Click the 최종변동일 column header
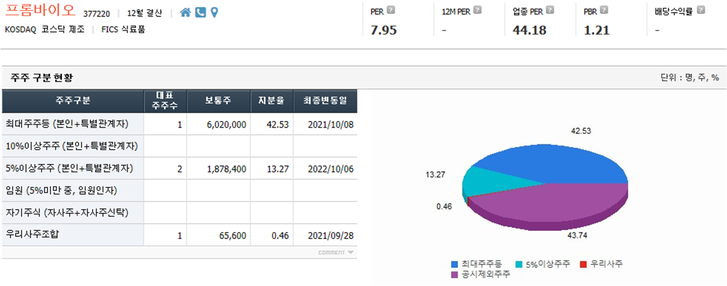 coord(325,101)
